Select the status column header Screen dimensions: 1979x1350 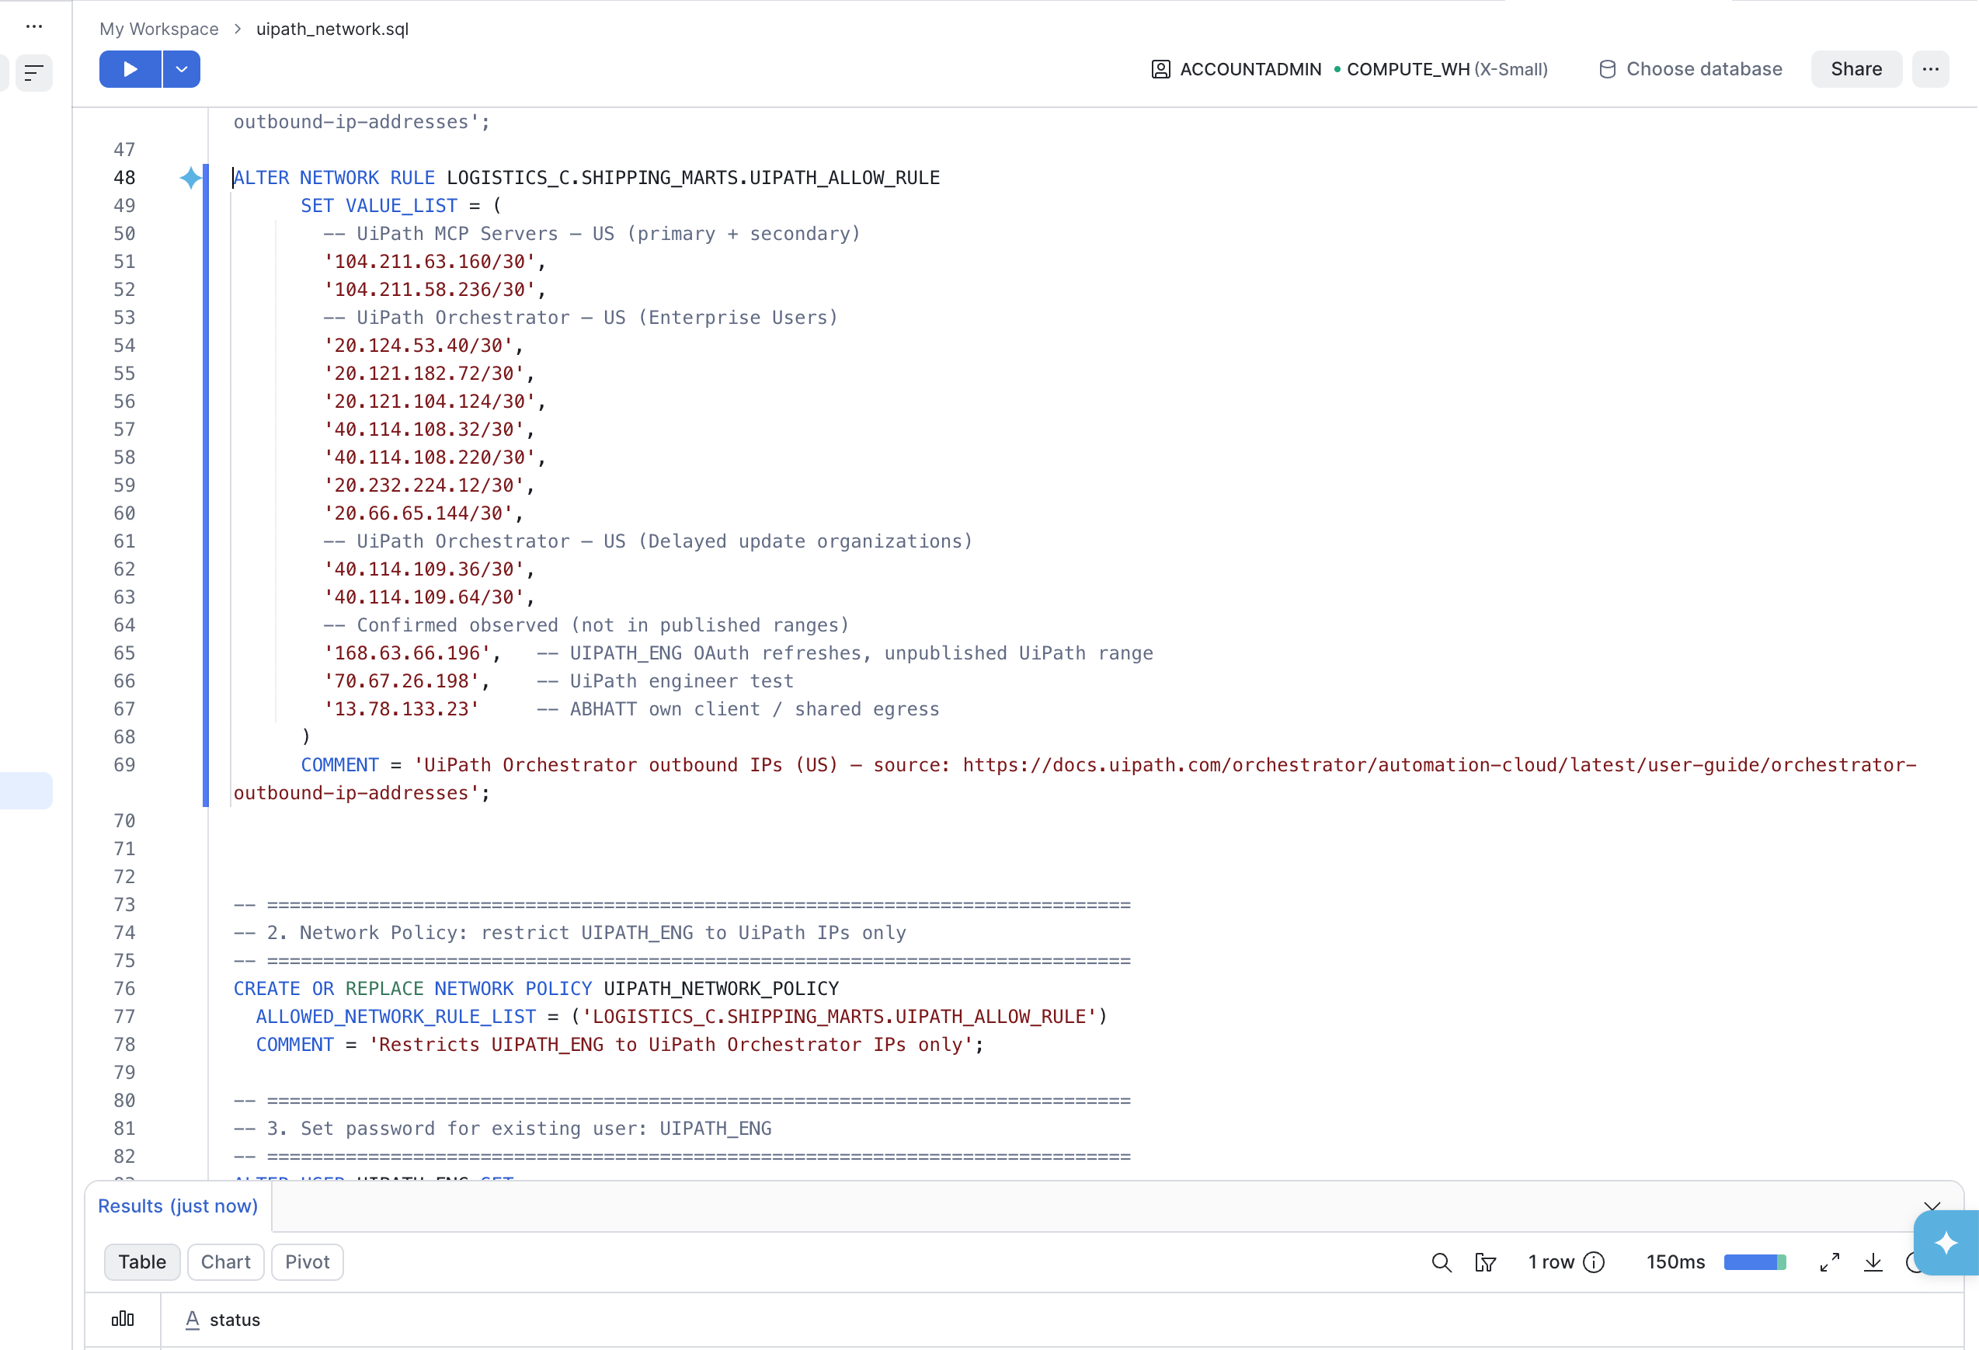point(235,1320)
